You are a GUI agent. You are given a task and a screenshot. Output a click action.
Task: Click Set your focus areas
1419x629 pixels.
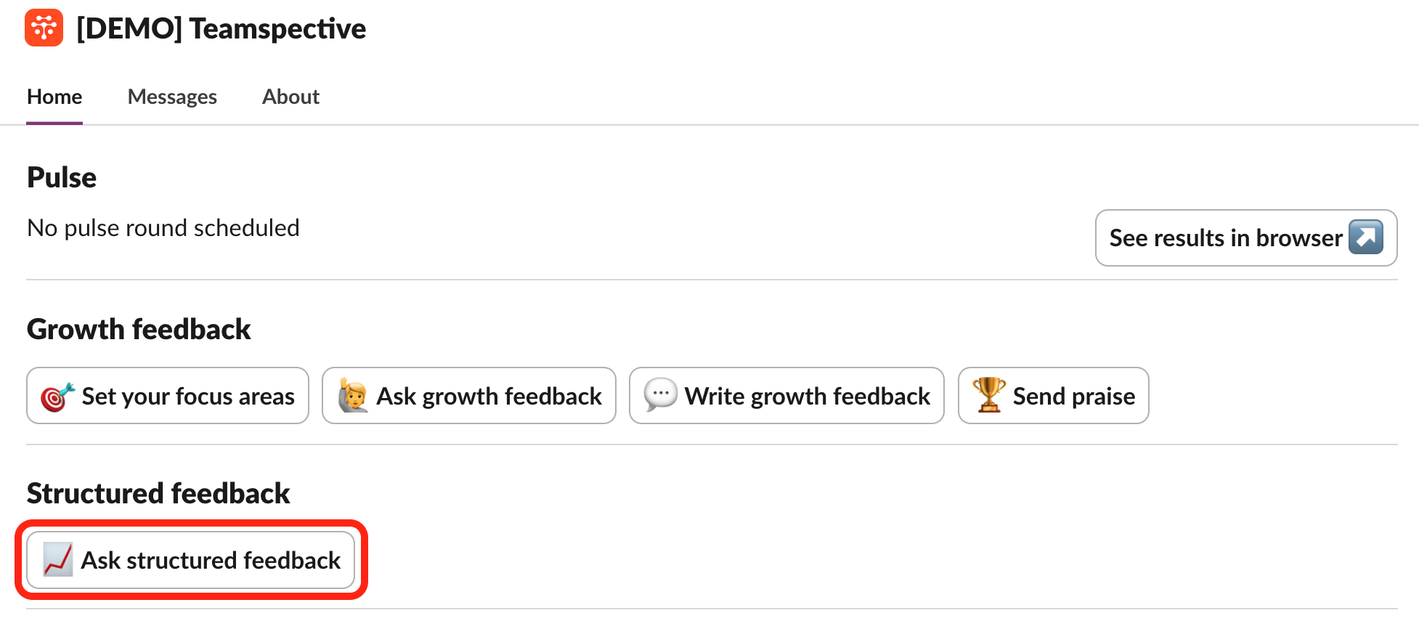167,396
